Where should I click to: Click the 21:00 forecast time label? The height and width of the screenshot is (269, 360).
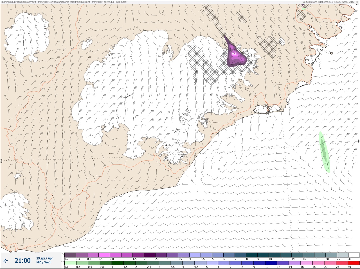pos(22,261)
